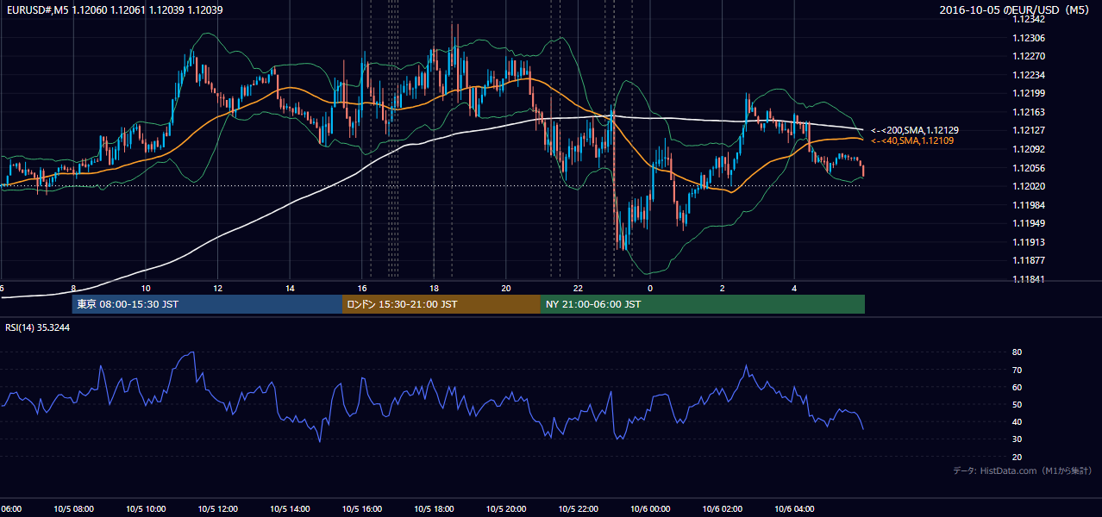Screen dimensions: 1102x517
Task: Click the 10/5 14:00 time axis label
Action: tap(290, 509)
